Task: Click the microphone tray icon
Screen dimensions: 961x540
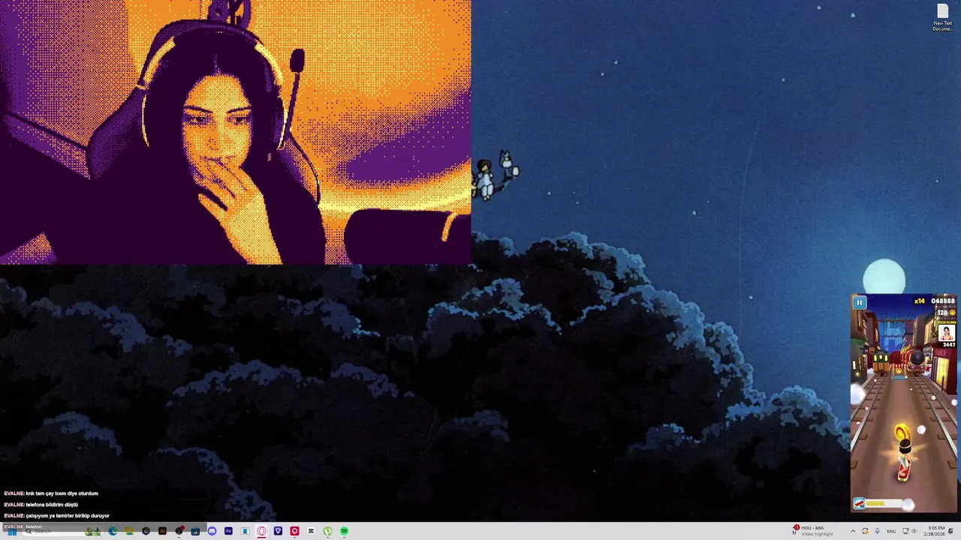Action: pyautogui.click(x=877, y=531)
